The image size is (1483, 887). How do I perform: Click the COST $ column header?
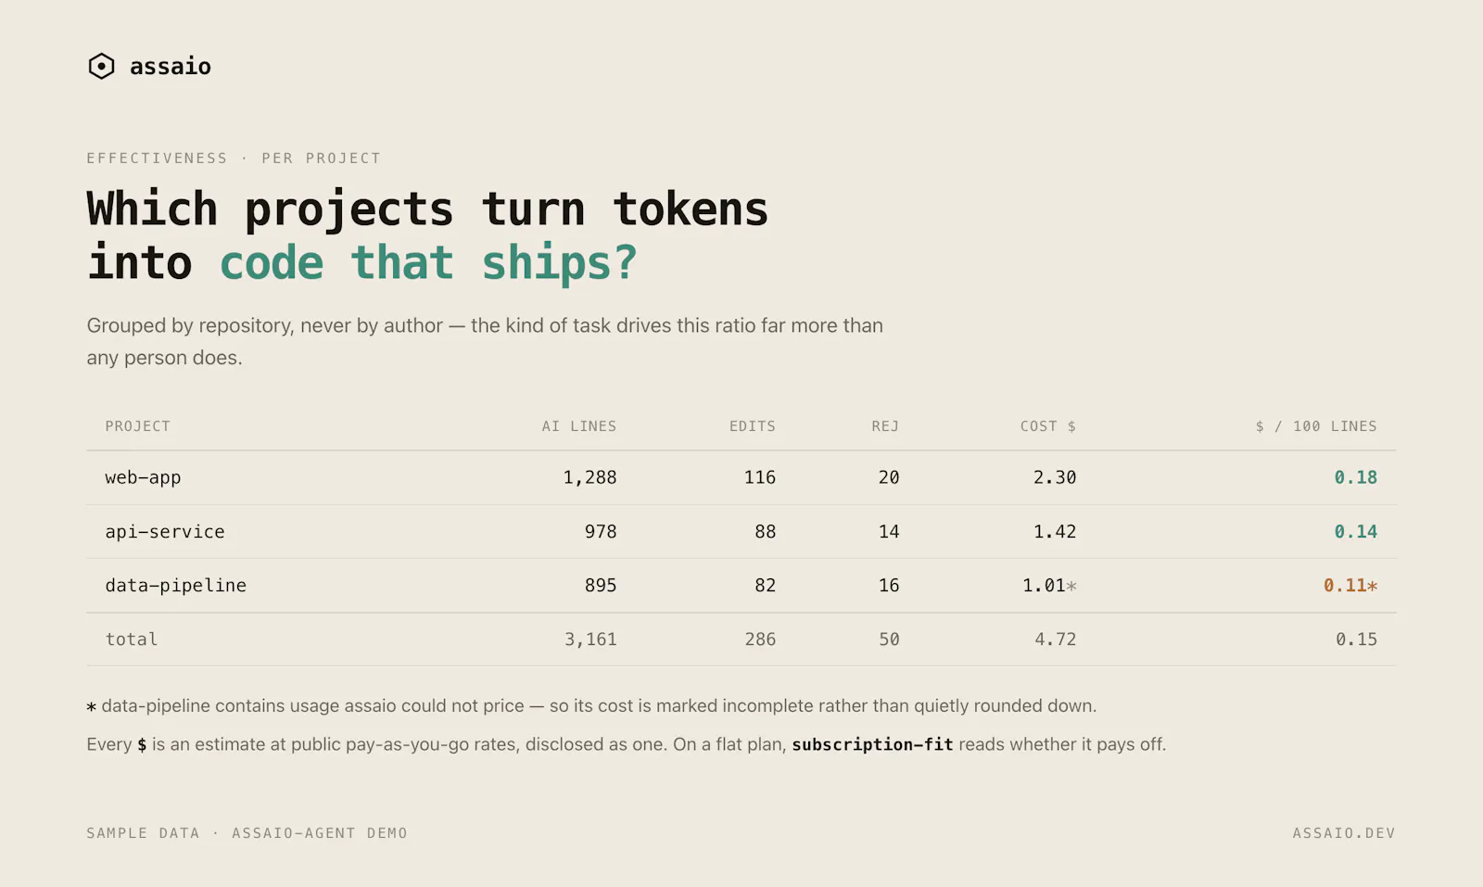coord(1048,426)
